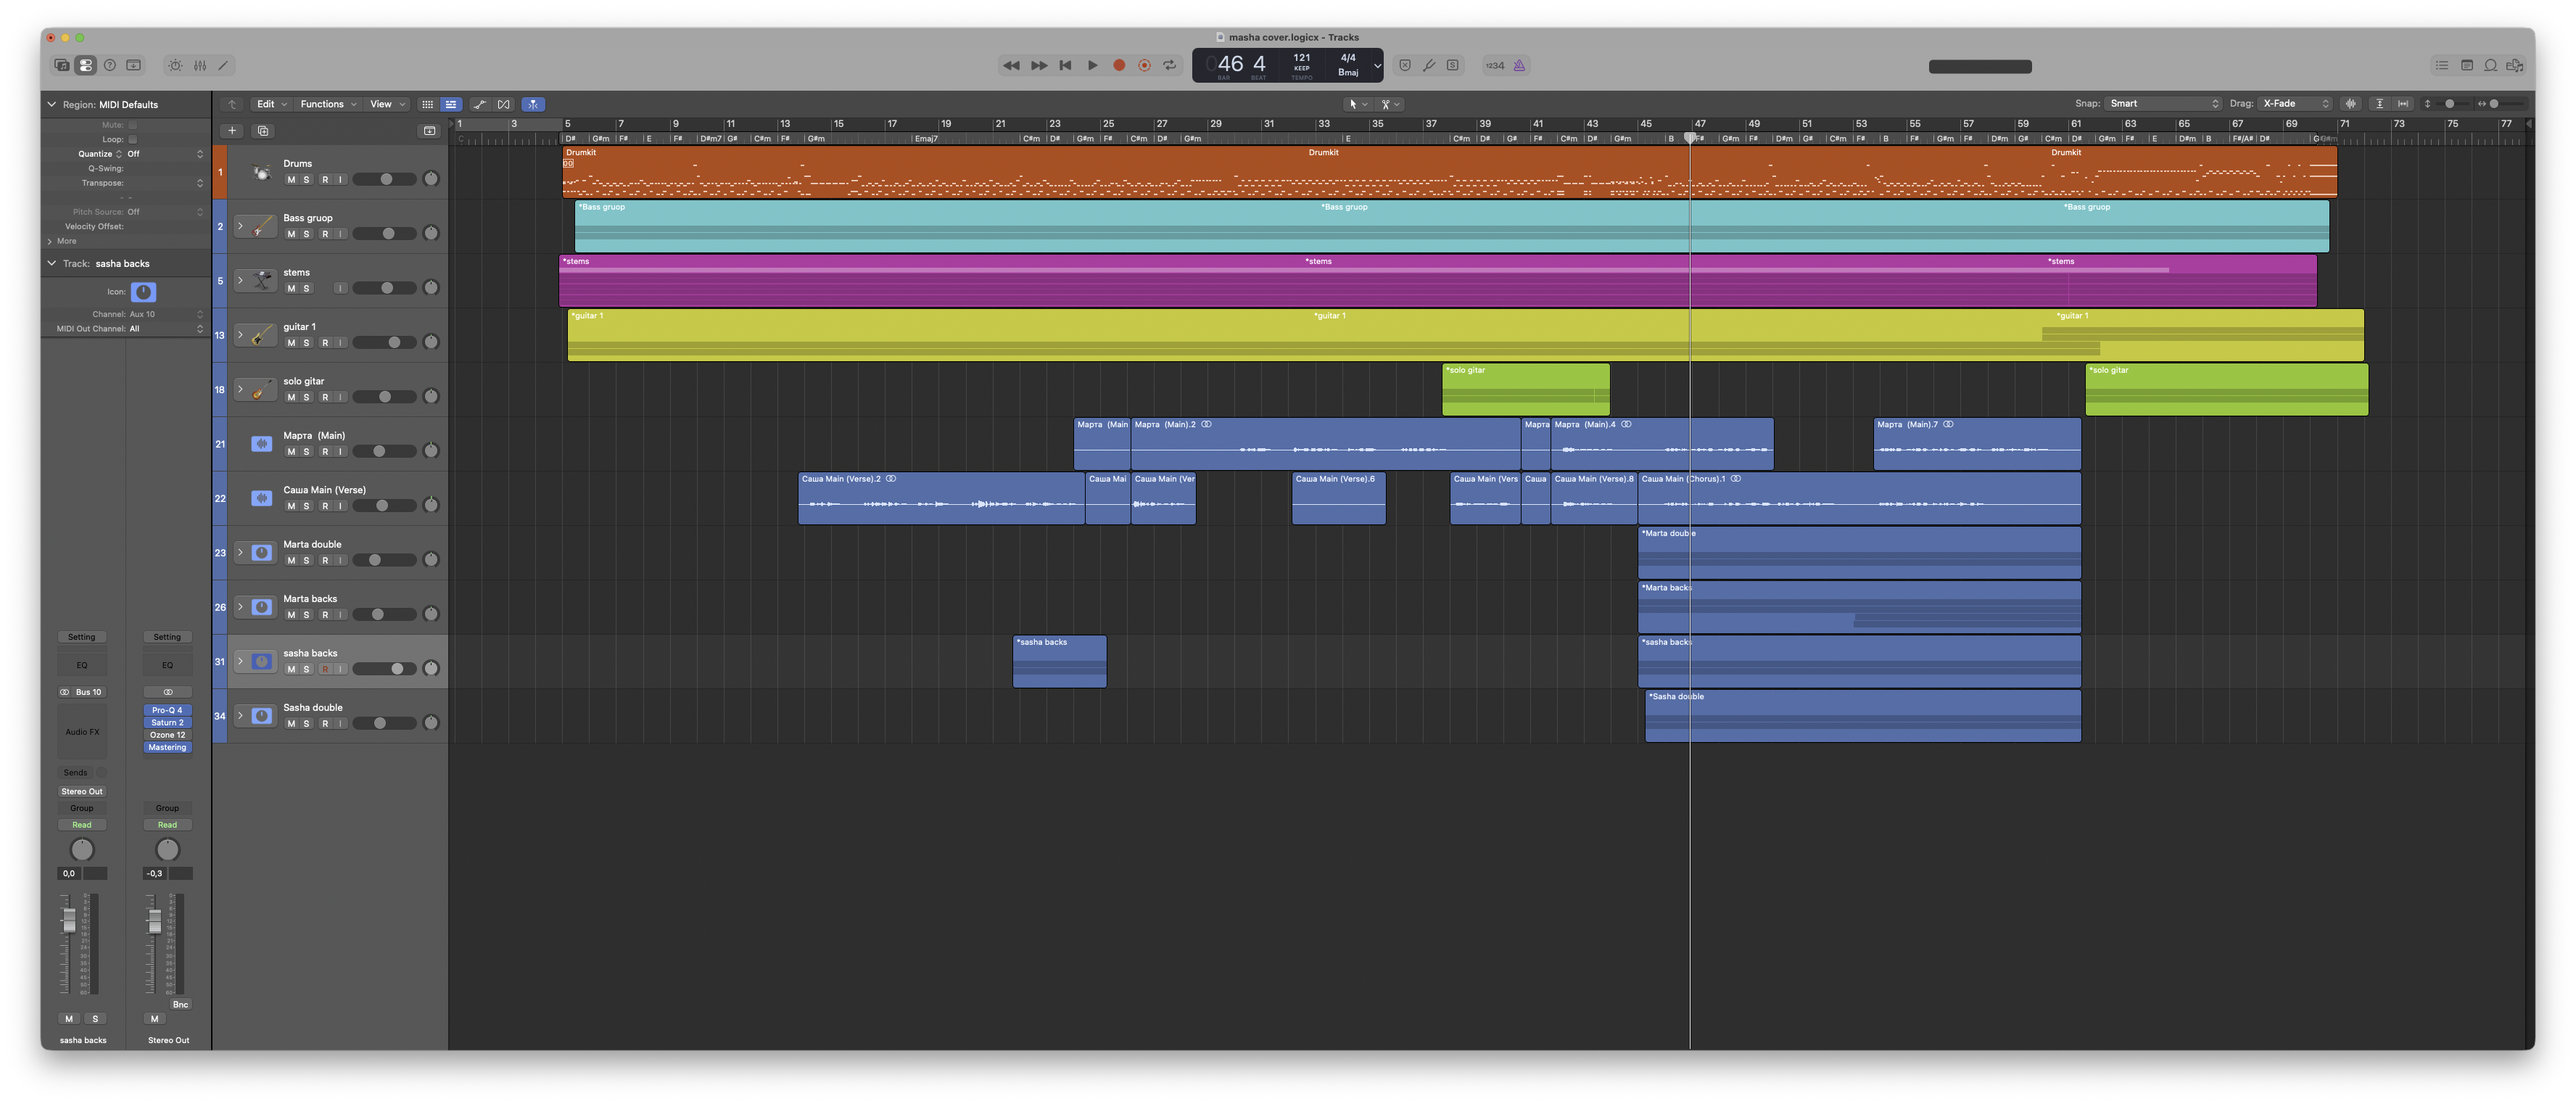Open the Loop Browser icon
This screenshot has width=2576, height=1104.
tap(2491, 65)
